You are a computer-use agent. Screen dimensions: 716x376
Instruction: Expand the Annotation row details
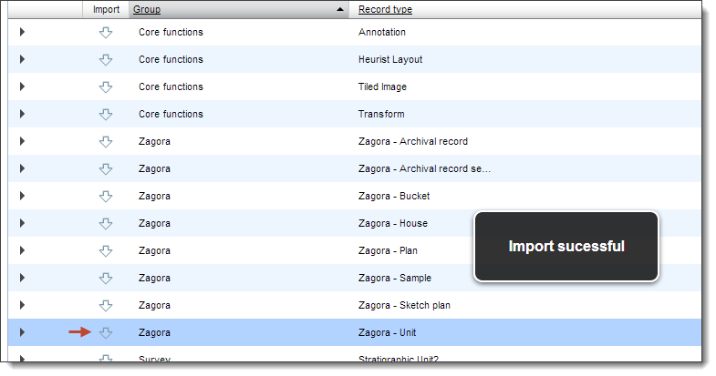point(22,32)
